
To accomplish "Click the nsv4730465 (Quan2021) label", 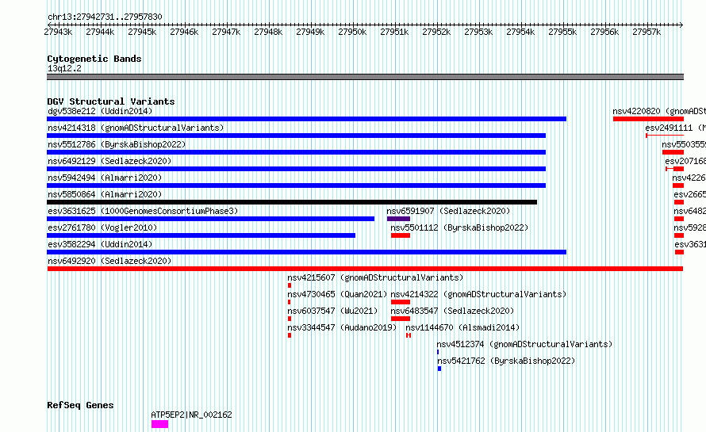I will click(x=337, y=294).
